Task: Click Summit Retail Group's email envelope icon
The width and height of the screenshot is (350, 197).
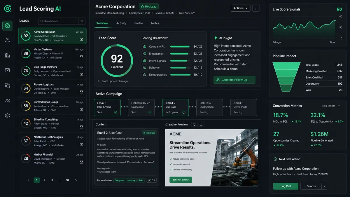Action: (81, 109)
